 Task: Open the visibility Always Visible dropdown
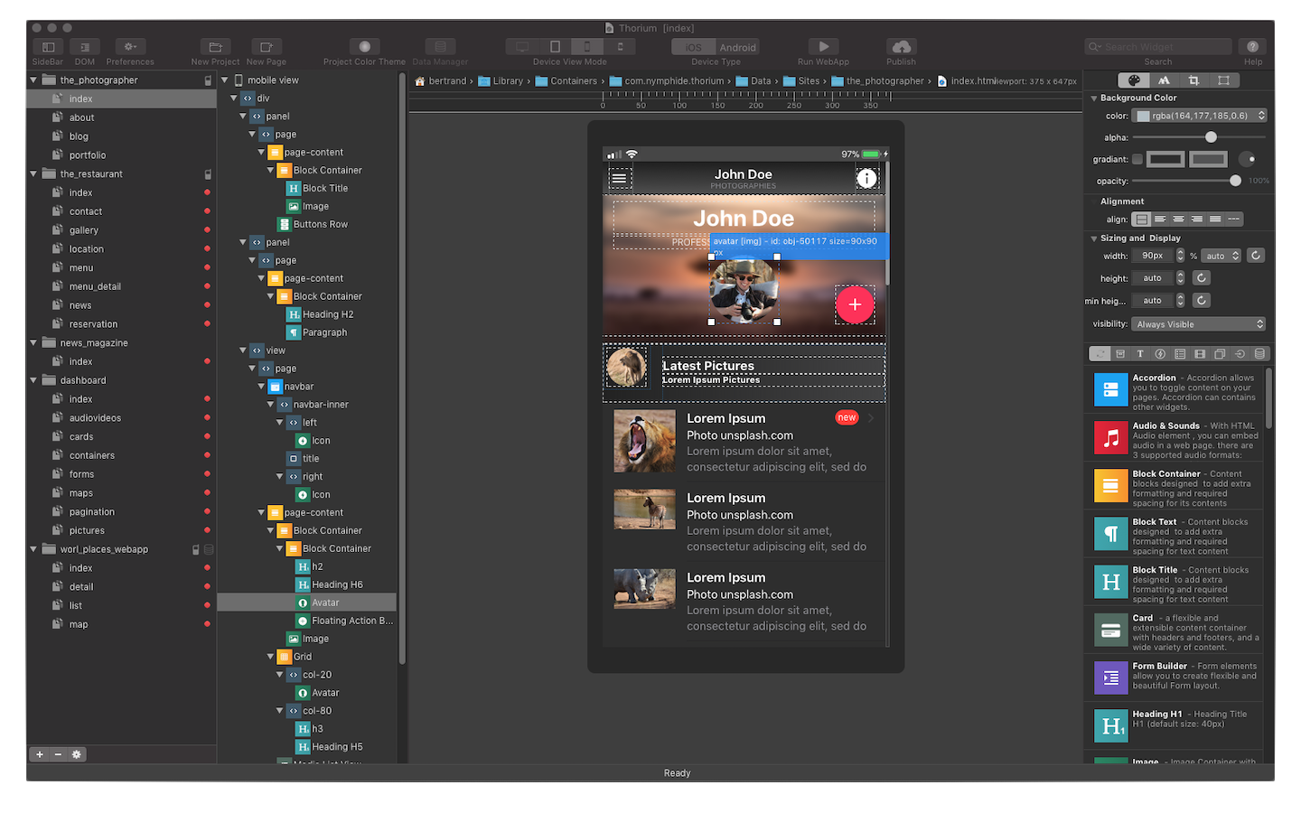pyautogui.click(x=1198, y=324)
